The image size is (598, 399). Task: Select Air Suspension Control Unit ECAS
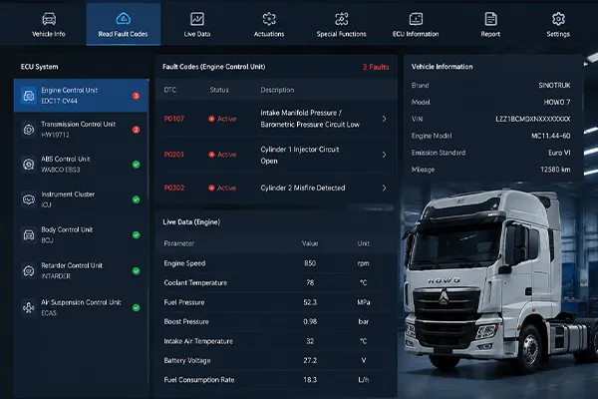click(81, 307)
